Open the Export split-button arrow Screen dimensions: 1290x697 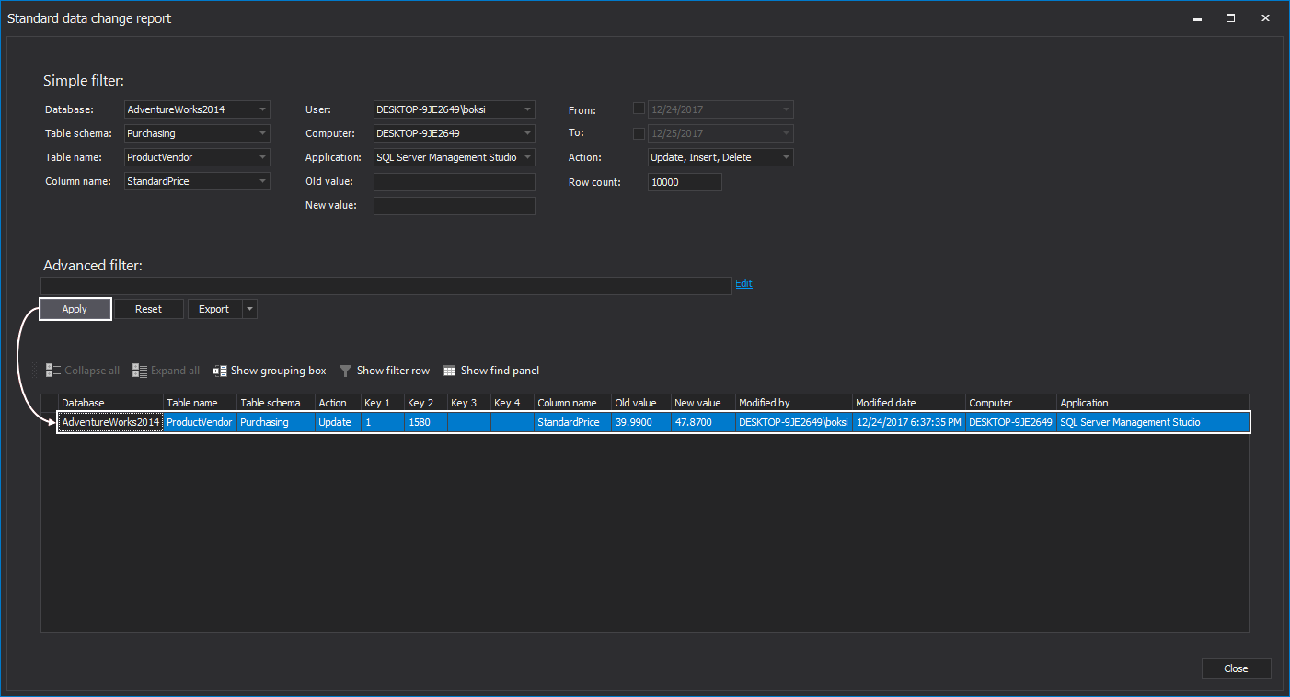(x=249, y=309)
